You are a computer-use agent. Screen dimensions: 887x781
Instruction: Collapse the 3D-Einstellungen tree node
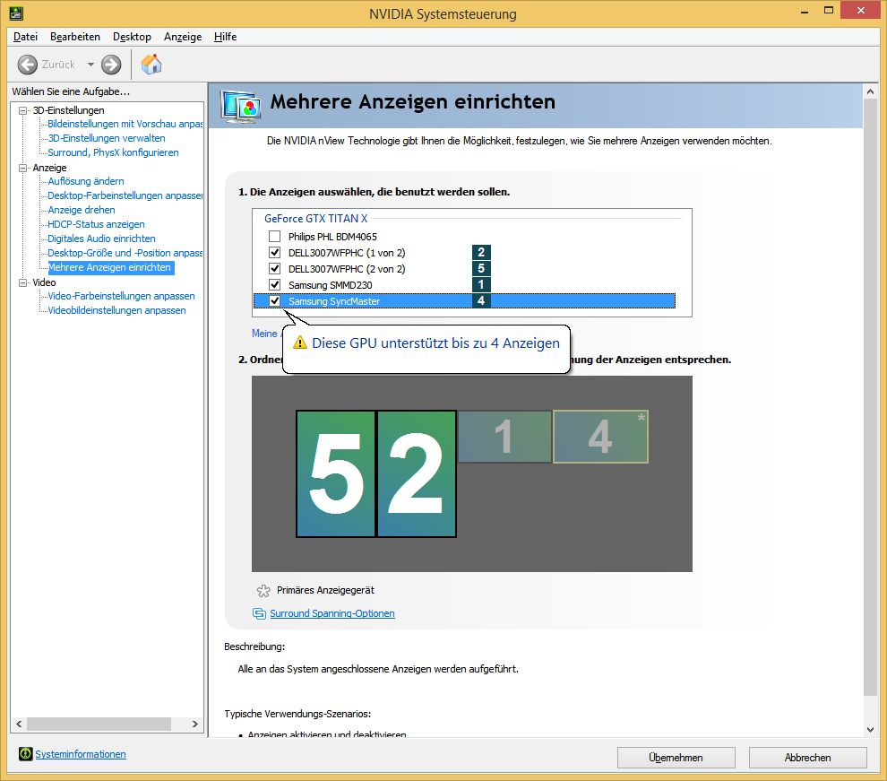pos(22,110)
